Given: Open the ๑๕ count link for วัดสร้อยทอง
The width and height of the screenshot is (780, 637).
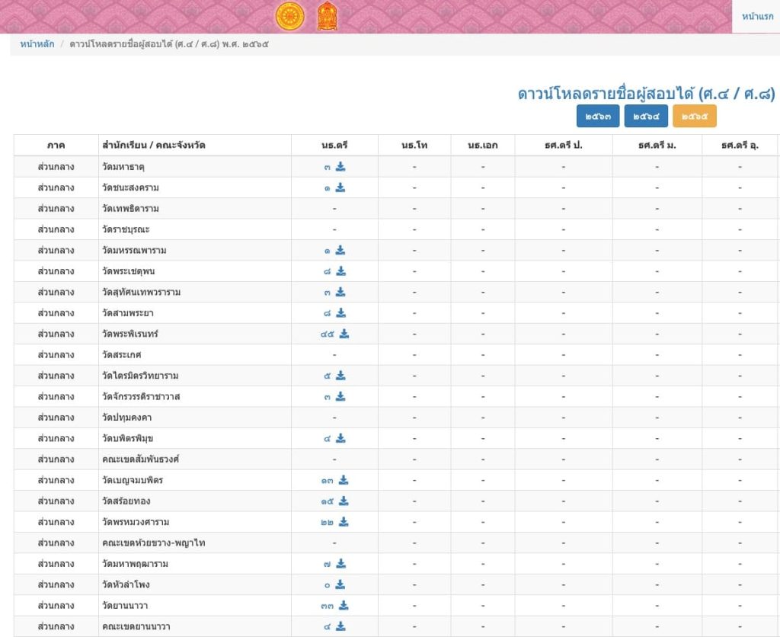Looking at the screenshot, I should point(328,501).
